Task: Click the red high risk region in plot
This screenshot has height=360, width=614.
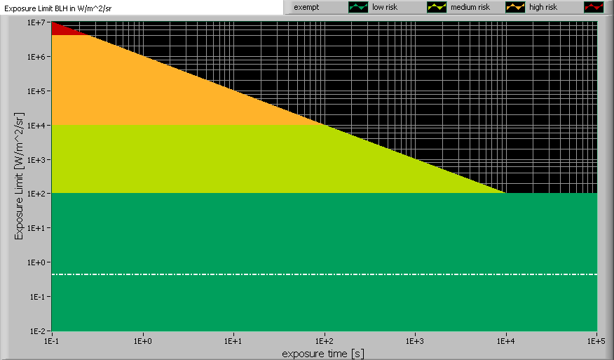Action: click(60, 29)
